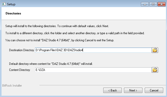Minimize the Setup window
This screenshot has height=97, width=167.
145,4
